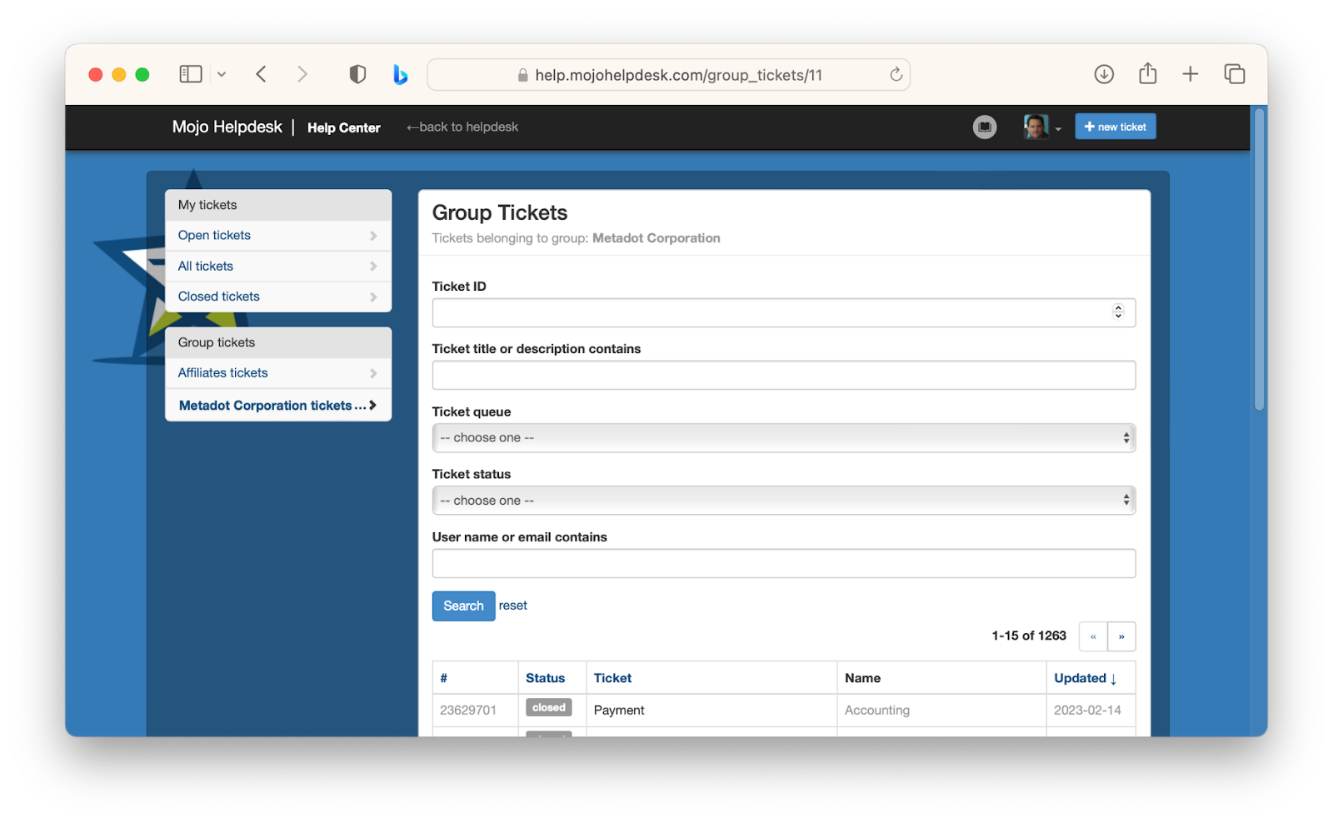Show Safari downloads list

click(x=1104, y=74)
